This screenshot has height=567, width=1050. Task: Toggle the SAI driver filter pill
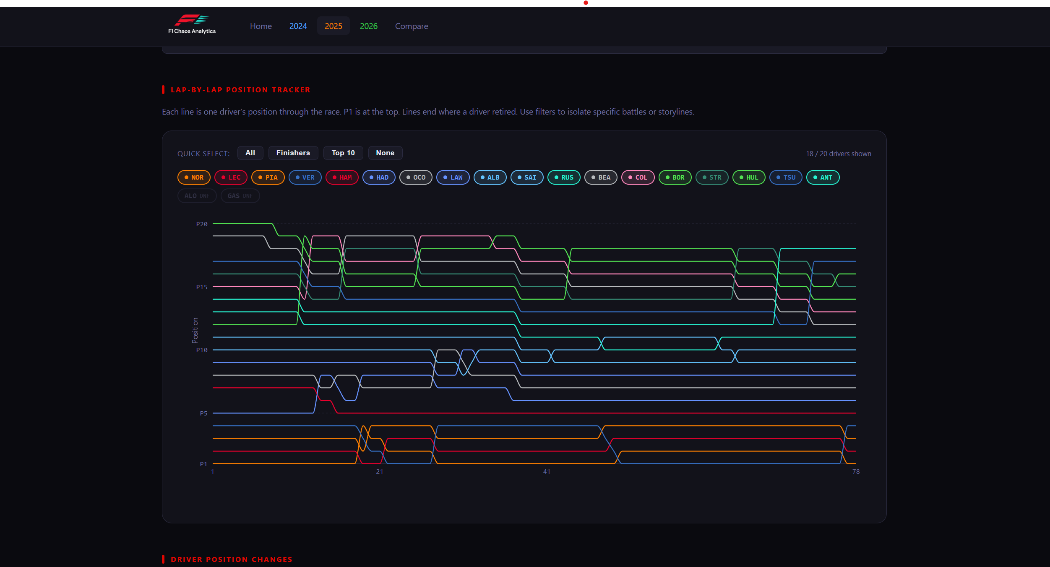coord(527,177)
